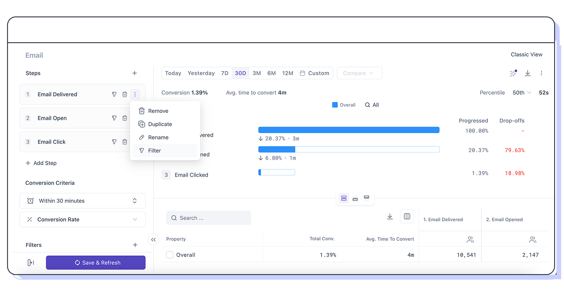Click the Search input field

209,218
